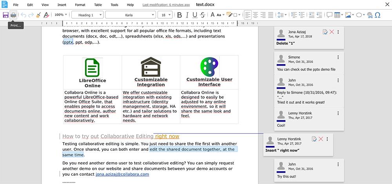Screen dimensions: 392x184
Task: Undo the last action
Action: coord(24,15)
